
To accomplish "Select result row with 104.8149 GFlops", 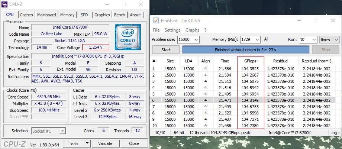I will [243, 100].
